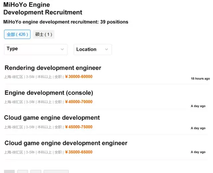The width and height of the screenshot is (213, 173).
Task: Select the 硕士 (1) filter tab
Action: click(x=44, y=34)
